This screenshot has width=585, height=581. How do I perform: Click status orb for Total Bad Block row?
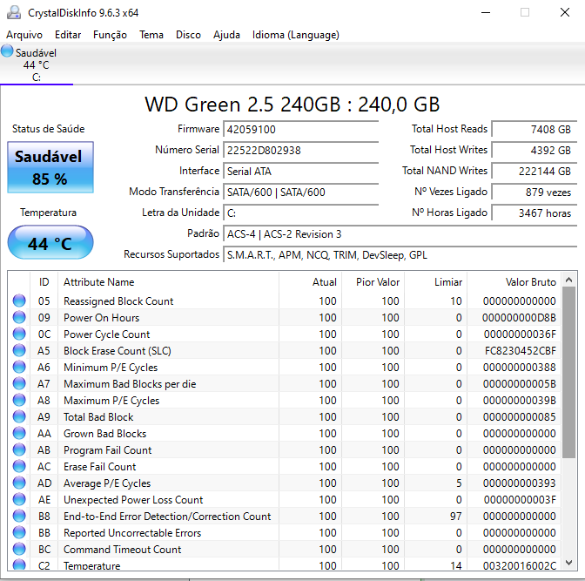[x=19, y=416]
